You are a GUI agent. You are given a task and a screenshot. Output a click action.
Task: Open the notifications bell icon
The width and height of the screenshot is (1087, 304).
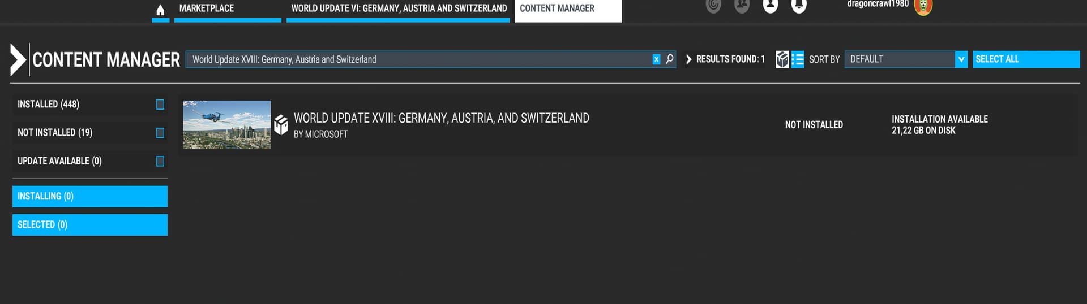coord(798,6)
